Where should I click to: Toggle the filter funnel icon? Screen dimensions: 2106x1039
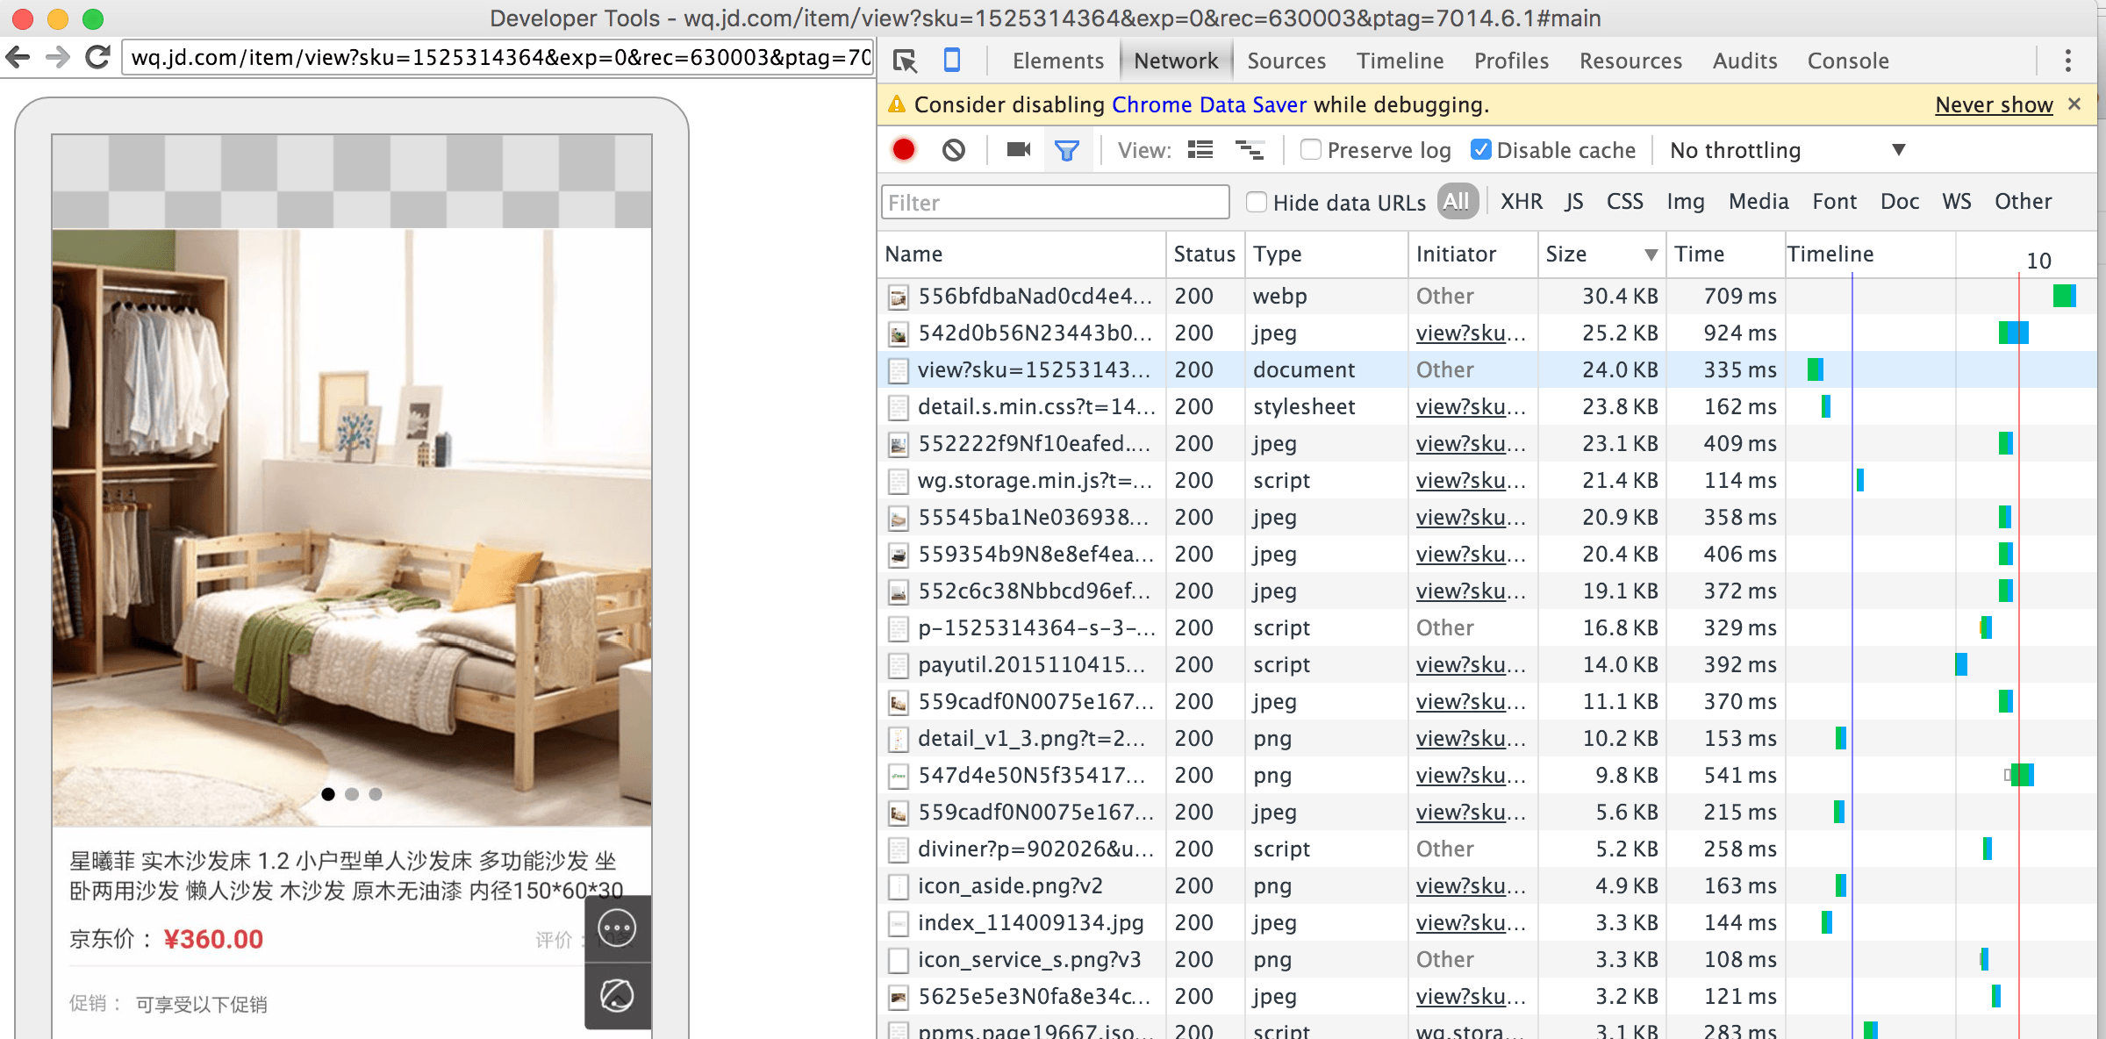(1067, 151)
